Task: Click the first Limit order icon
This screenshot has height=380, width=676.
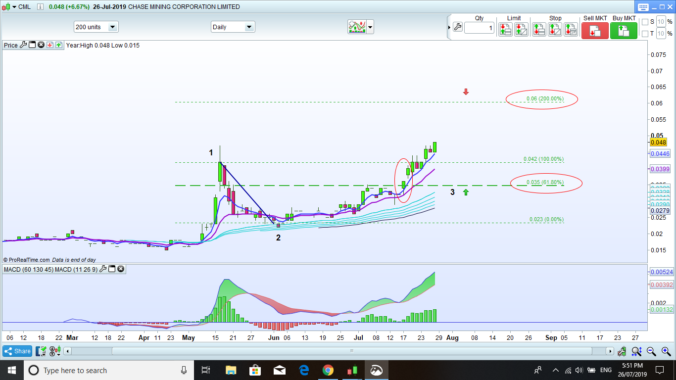Action: (505, 30)
